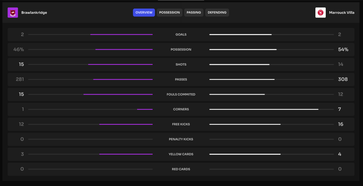
Task: Select the Passes row label
Action: 181,80
